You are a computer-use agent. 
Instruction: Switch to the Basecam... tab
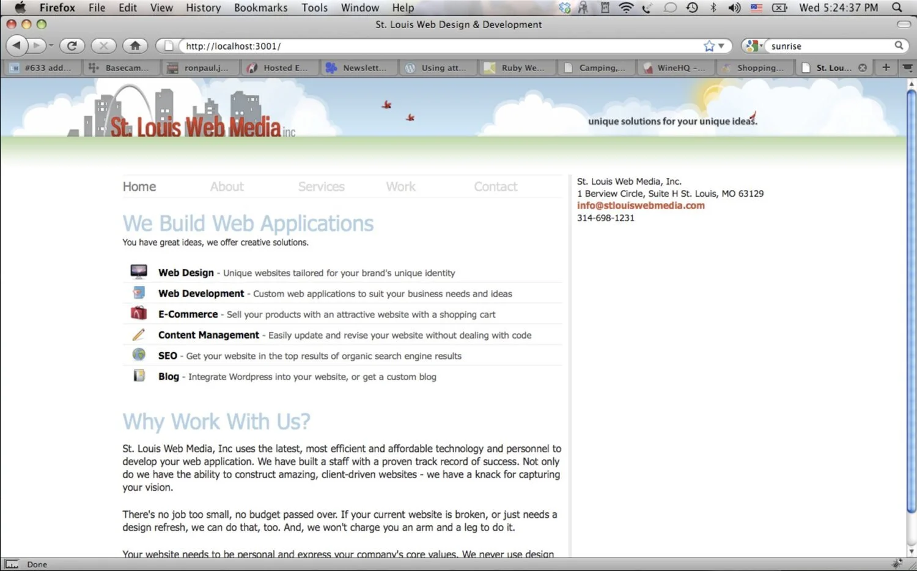coord(121,68)
